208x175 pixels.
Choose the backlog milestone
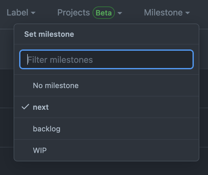tap(47, 129)
